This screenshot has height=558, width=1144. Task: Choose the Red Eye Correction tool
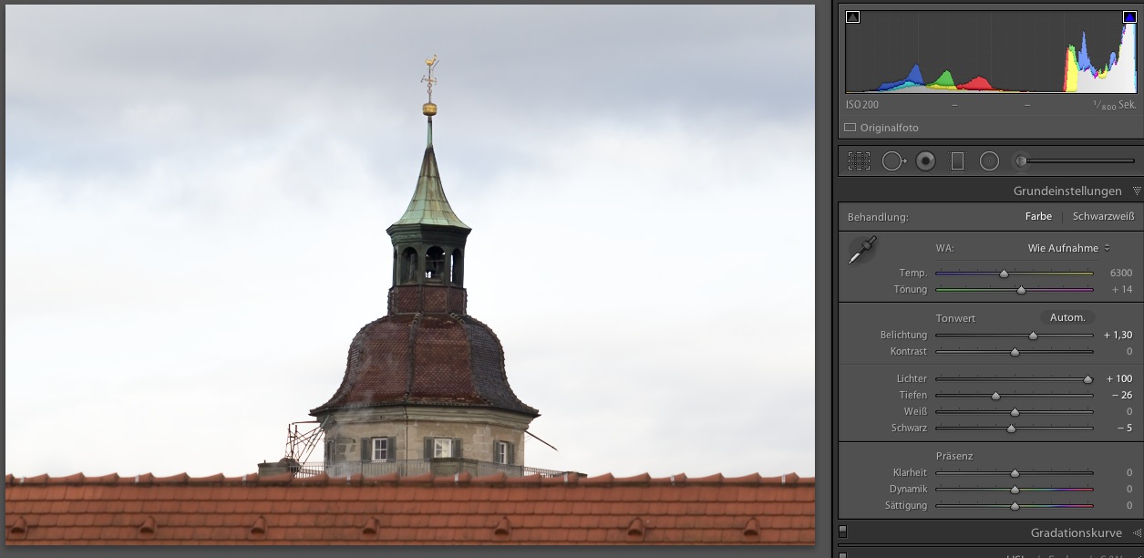925,161
